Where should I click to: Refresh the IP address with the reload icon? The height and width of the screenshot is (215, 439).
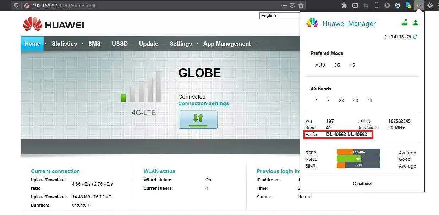click(415, 37)
